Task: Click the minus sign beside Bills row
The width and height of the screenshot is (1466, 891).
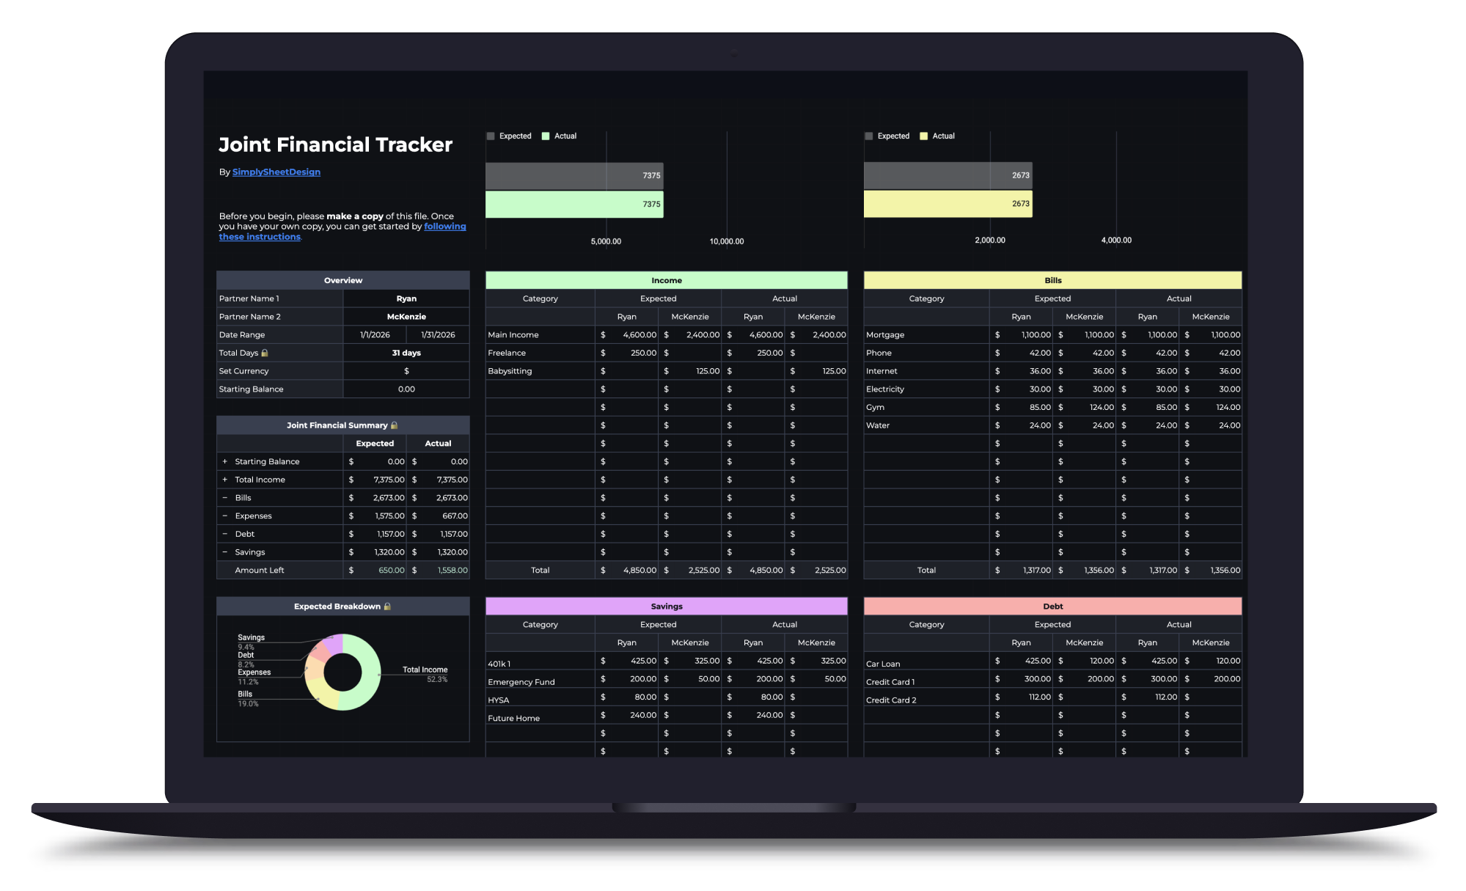Action: point(224,498)
